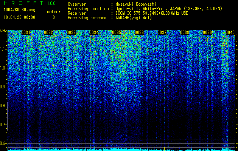Click the timestamp 10.04.26 00:30

(x=19, y=17)
